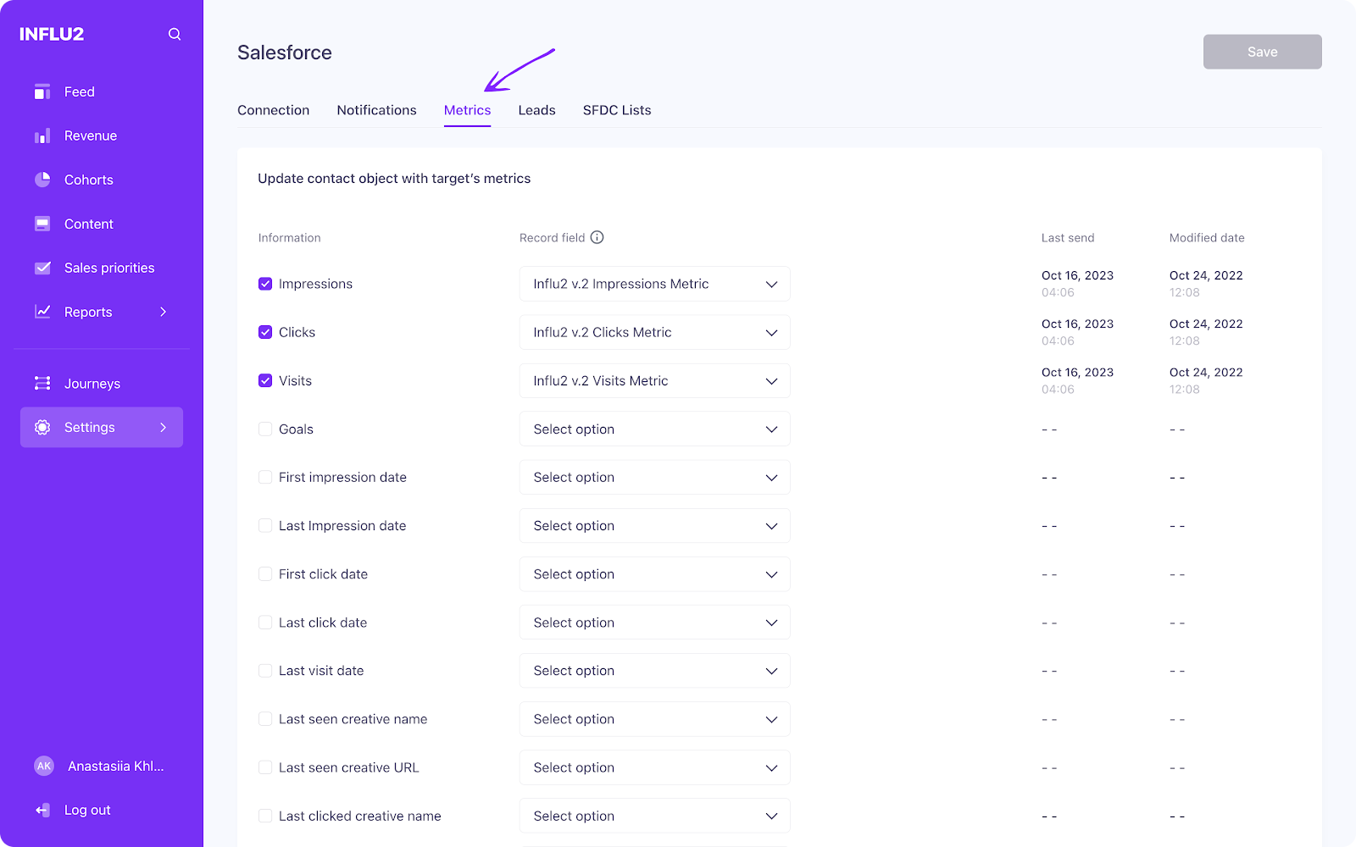Enable the Last seen creative URL checkbox
The width and height of the screenshot is (1356, 847).
point(265,767)
